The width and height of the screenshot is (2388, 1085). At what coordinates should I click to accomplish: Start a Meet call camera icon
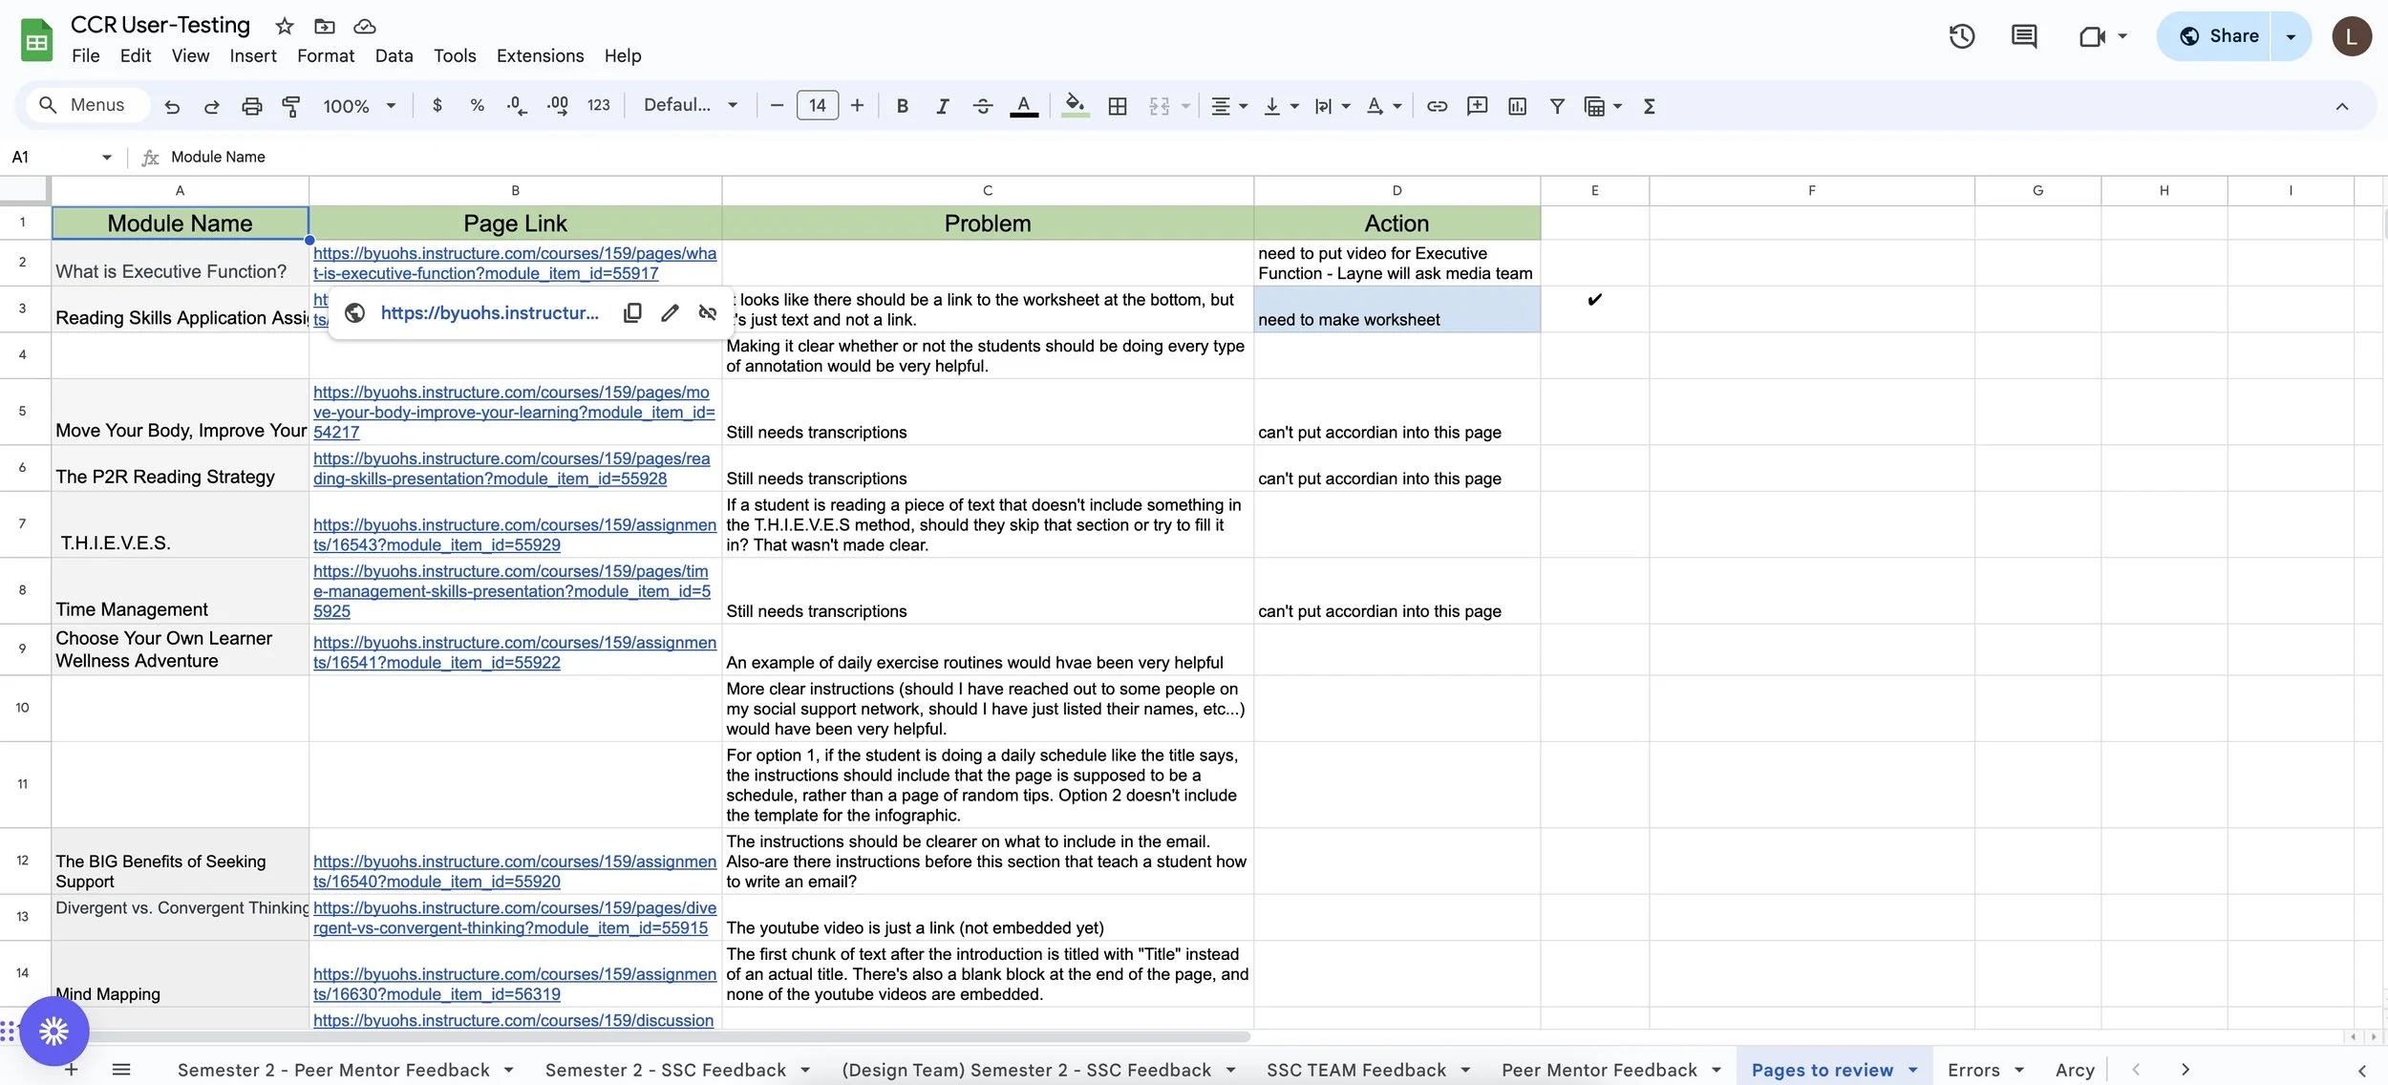point(2092,36)
